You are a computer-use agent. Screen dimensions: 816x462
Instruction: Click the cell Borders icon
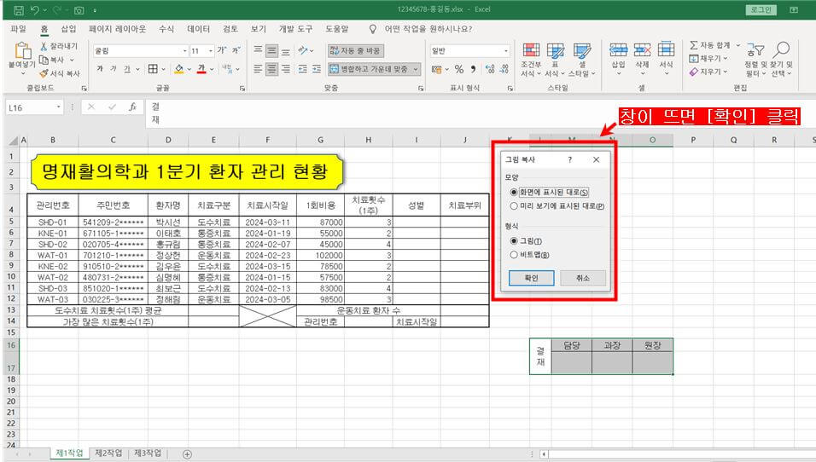(x=153, y=68)
